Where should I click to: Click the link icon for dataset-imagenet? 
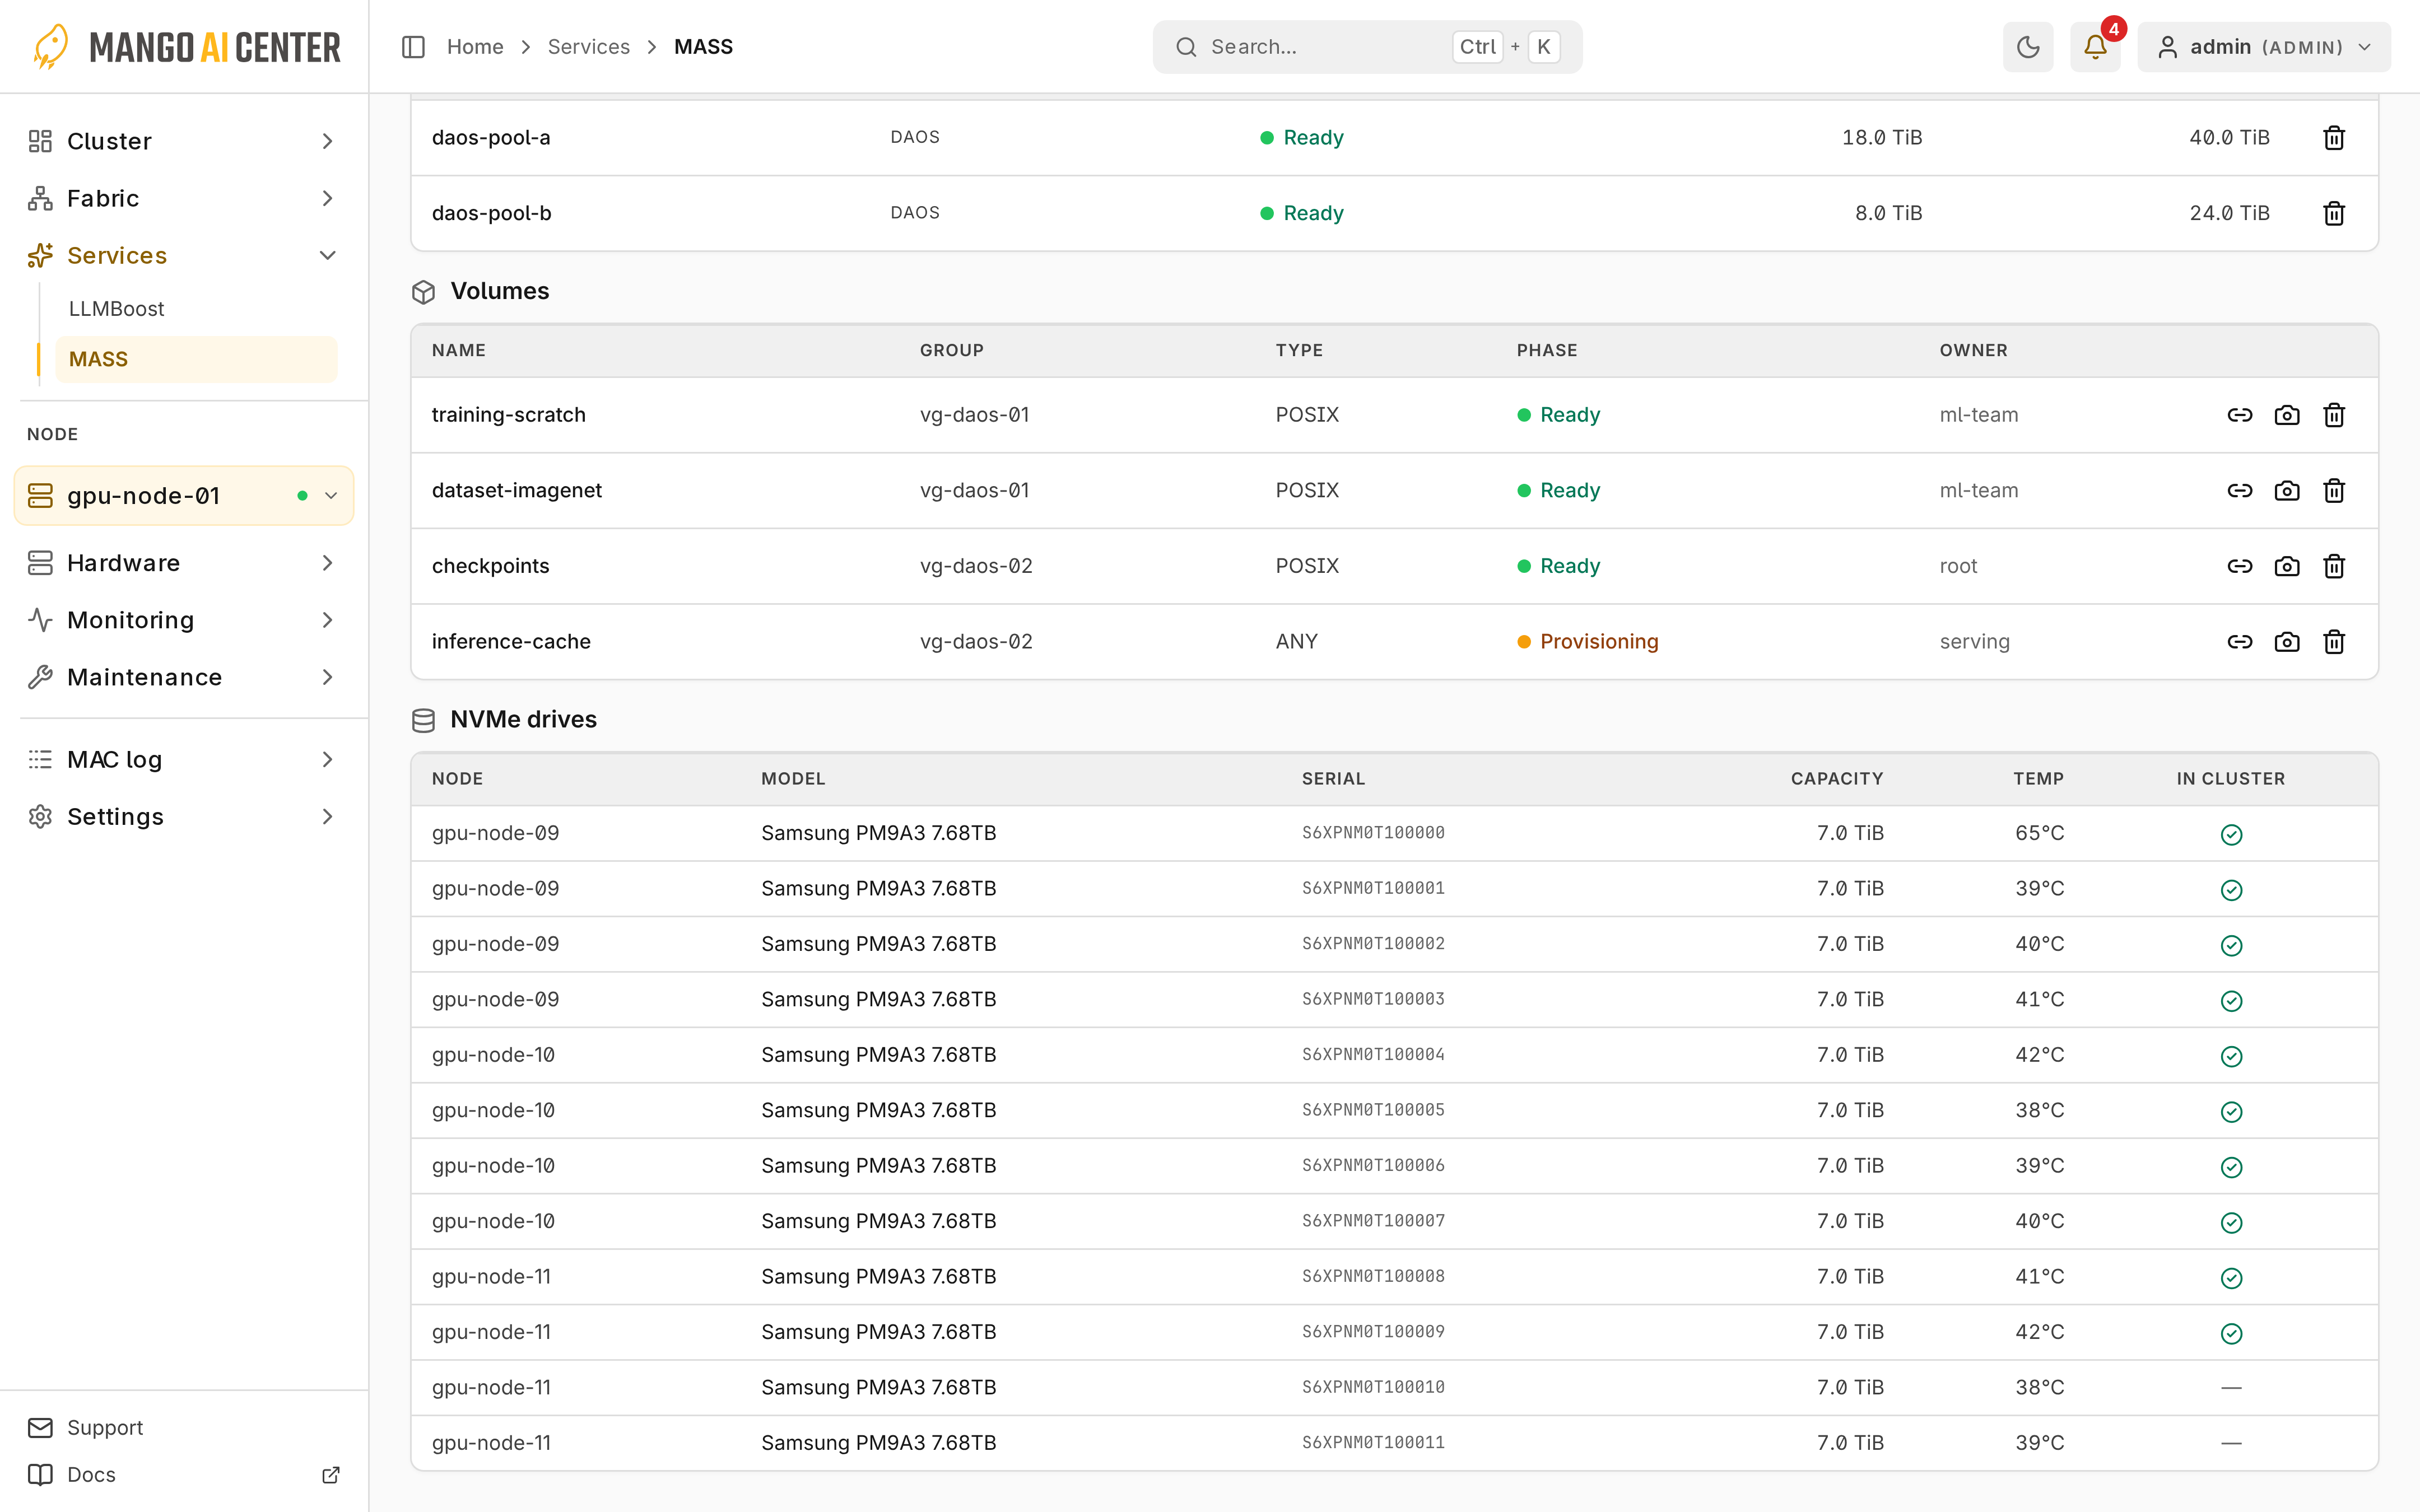click(2239, 491)
